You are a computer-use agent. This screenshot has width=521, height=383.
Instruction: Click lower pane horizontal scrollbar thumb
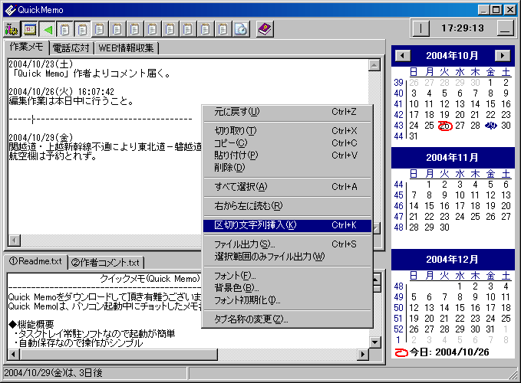(118, 354)
